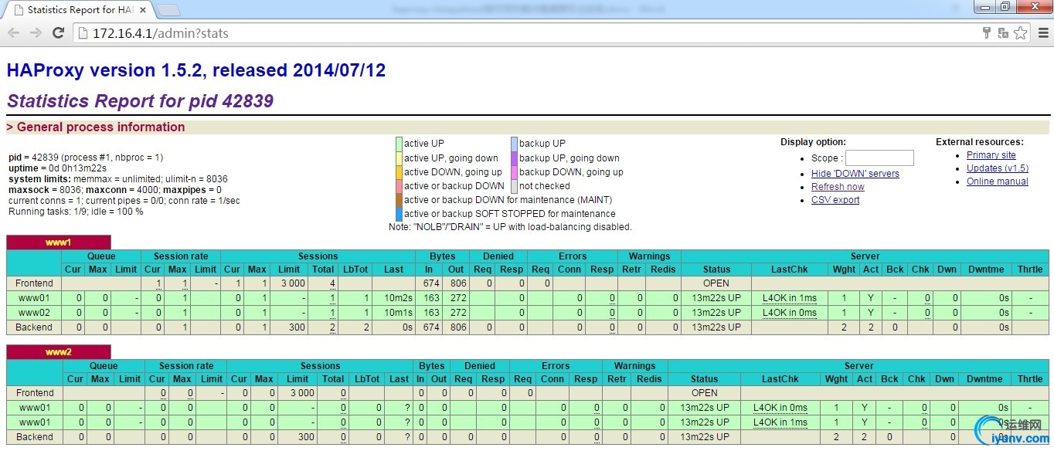The height and width of the screenshot is (451, 1054).
Task: Click the Queue header in www2 table
Action: pos(104,366)
